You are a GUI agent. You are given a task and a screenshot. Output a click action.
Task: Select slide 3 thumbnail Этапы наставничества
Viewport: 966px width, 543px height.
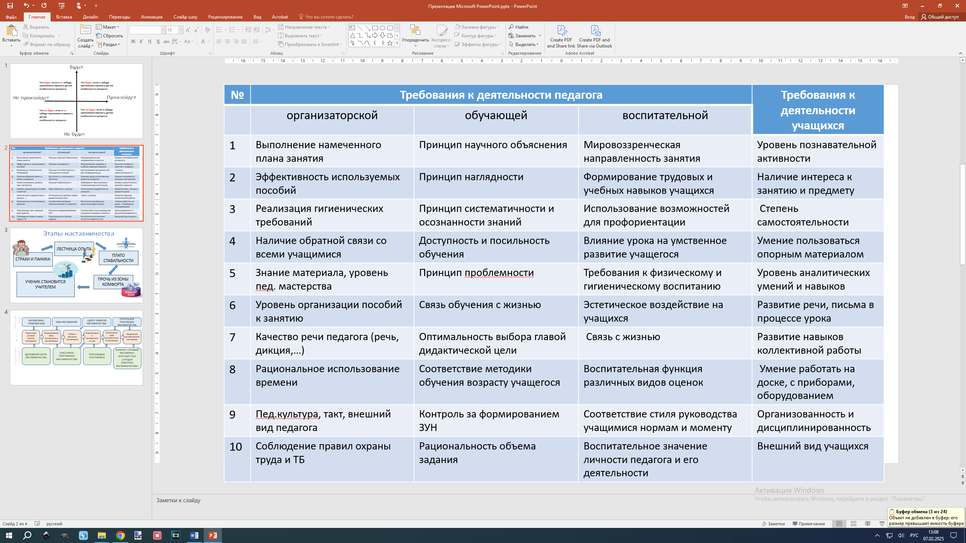tap(76, 265)
